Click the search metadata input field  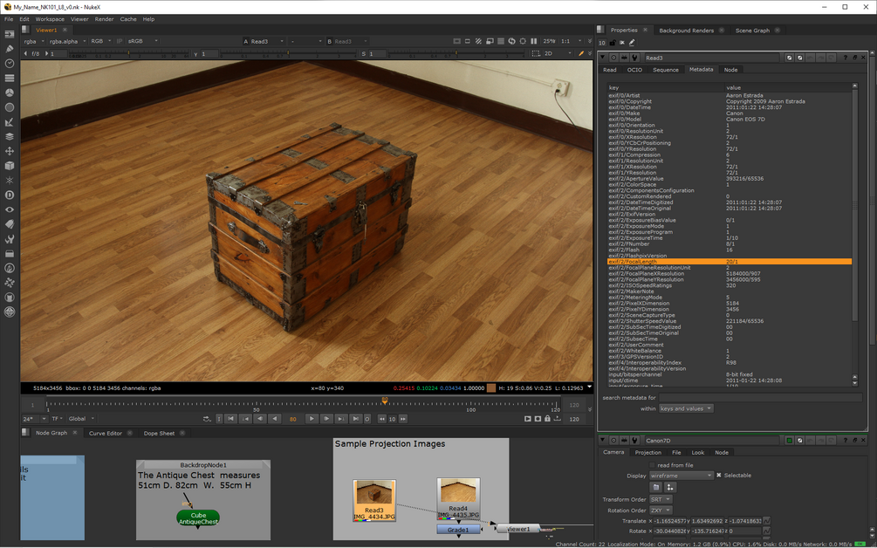click(760, 398)
